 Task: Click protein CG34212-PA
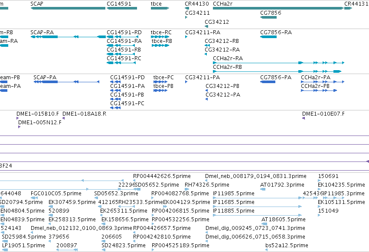223,95
